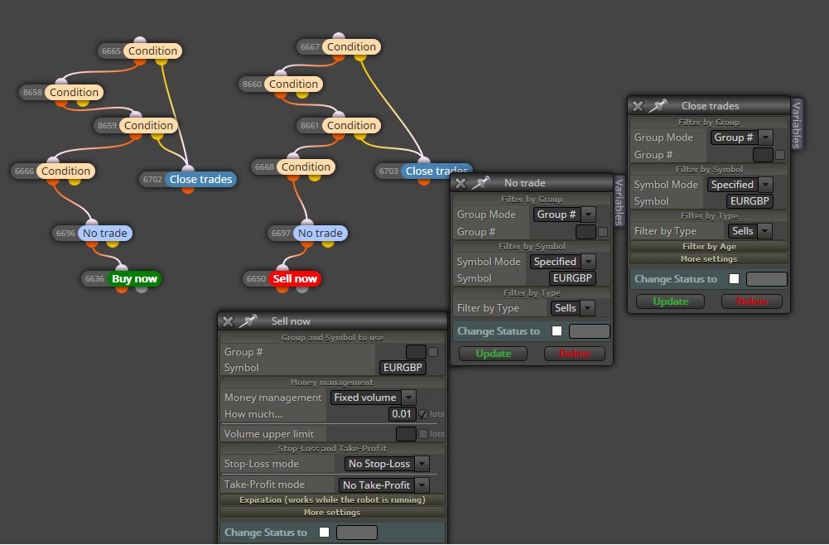The width and height of the screenshot is (829, 545).
Task: Open Filter by Type dropdown in Close trades panel
Action: click(x=749, y=231)
